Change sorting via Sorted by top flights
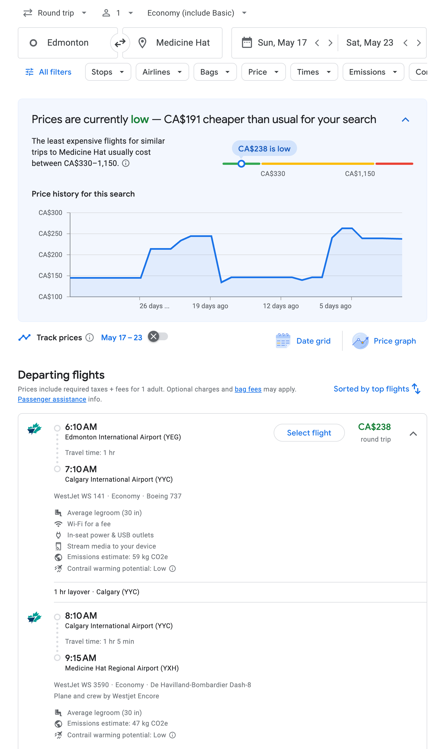Screen dimensions: 445x749 pyautogui.click(x=377, y=389)
